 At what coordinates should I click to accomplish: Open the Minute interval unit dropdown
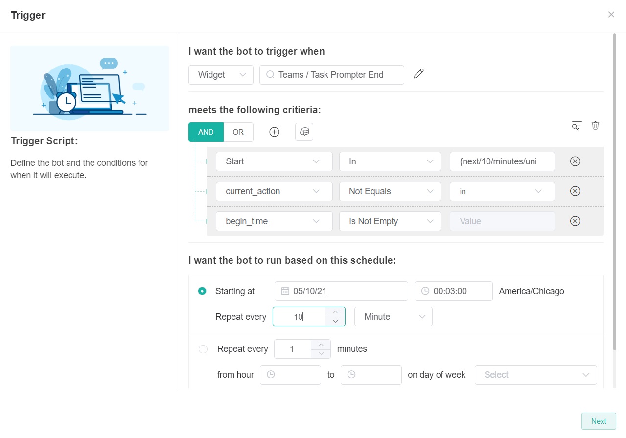(x=393, y=317)
